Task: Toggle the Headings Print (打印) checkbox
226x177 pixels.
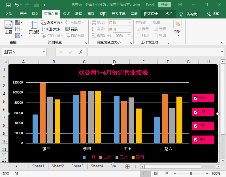Action: (x=156, y=36)
